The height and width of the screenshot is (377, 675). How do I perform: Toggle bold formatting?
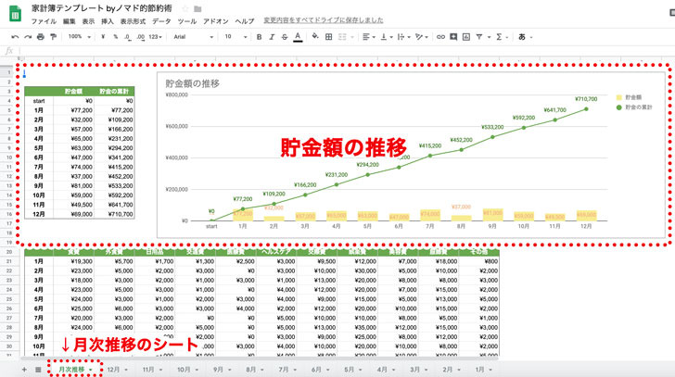point(259,37)
